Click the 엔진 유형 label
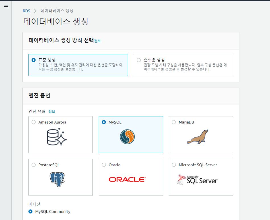The image size is (270, 220). (37, 112)
